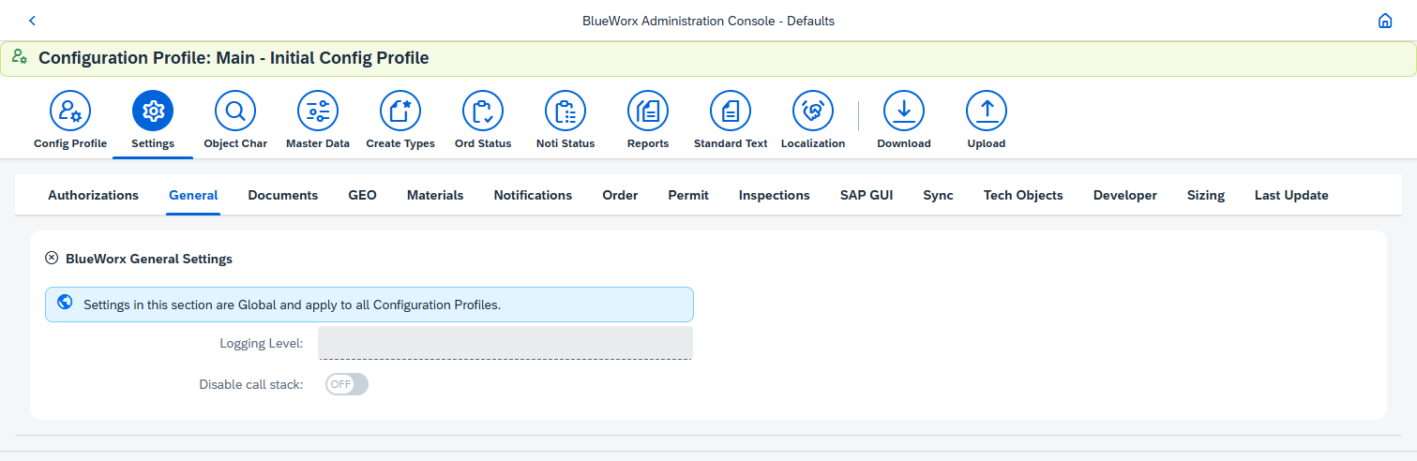Click the configuration profile header icon
1417x461 pixels.
pos(20,57)
